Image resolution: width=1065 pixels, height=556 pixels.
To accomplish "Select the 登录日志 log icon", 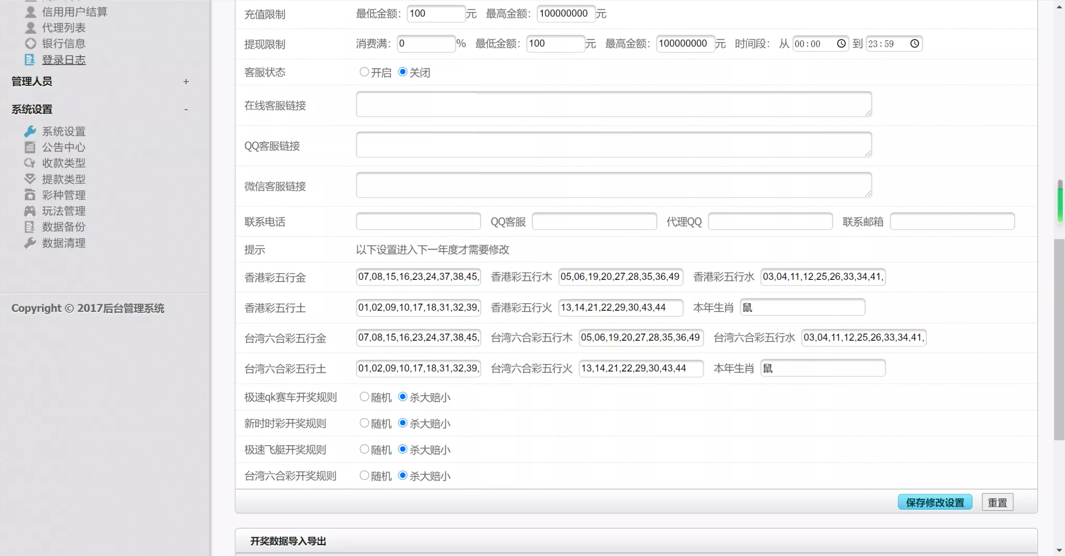I will pos(31,60).
